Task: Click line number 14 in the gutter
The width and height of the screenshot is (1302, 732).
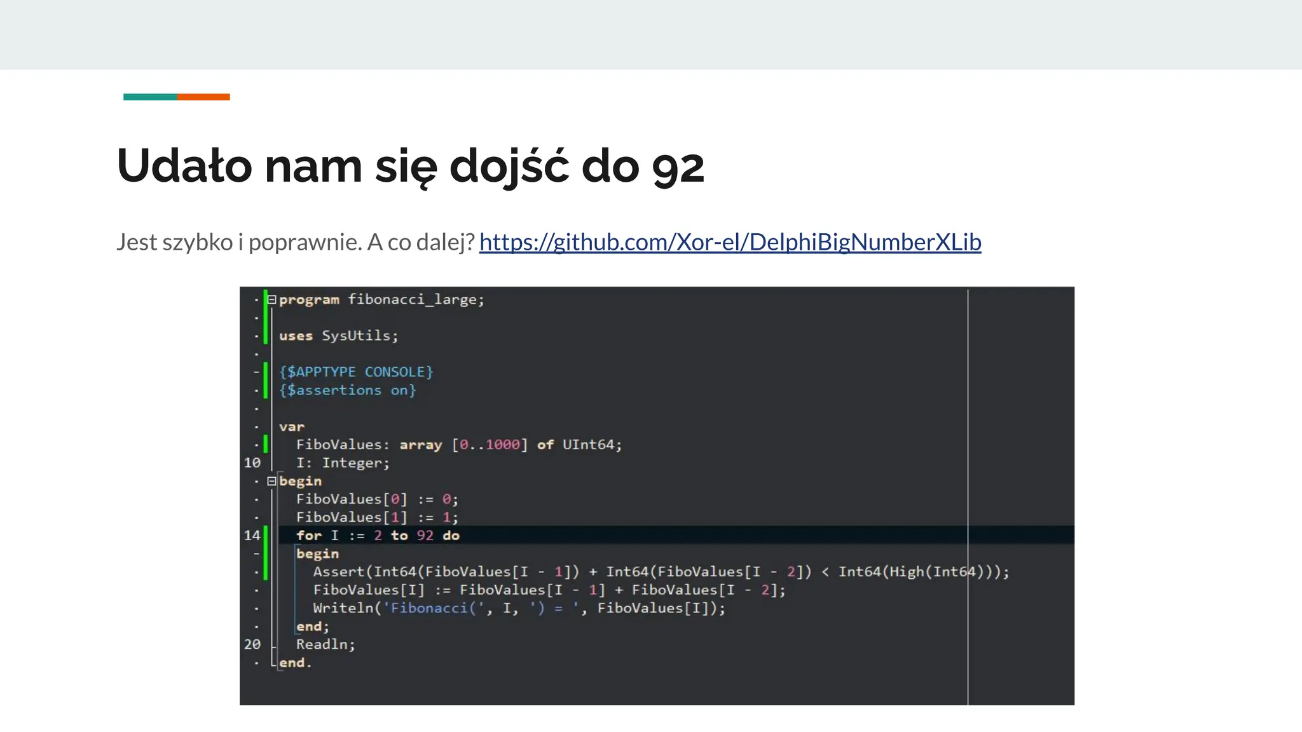Action: (x=252, y=535)
